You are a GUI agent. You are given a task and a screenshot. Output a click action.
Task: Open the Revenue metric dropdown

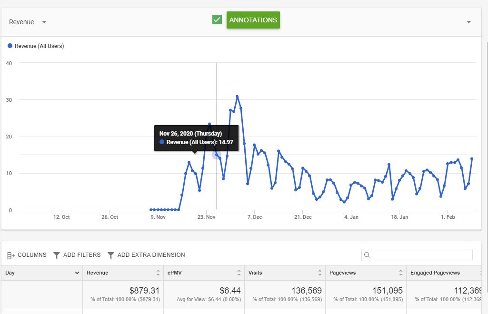coord(28,22)
